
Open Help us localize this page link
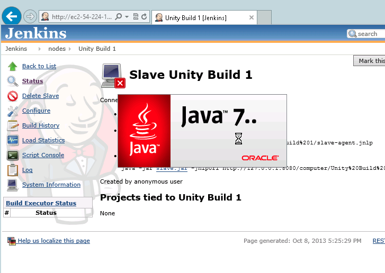pyautogui.click(x=54, y=241)
